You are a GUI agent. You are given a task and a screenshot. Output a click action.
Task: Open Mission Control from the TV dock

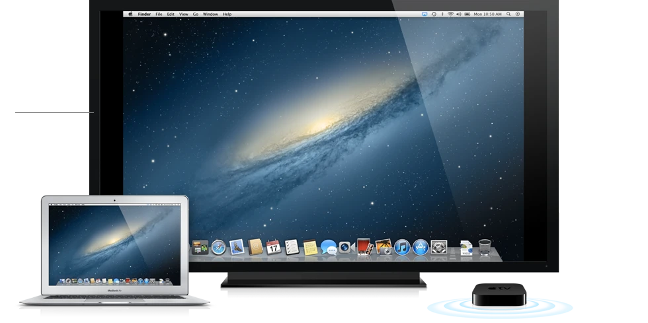[200, 247]
